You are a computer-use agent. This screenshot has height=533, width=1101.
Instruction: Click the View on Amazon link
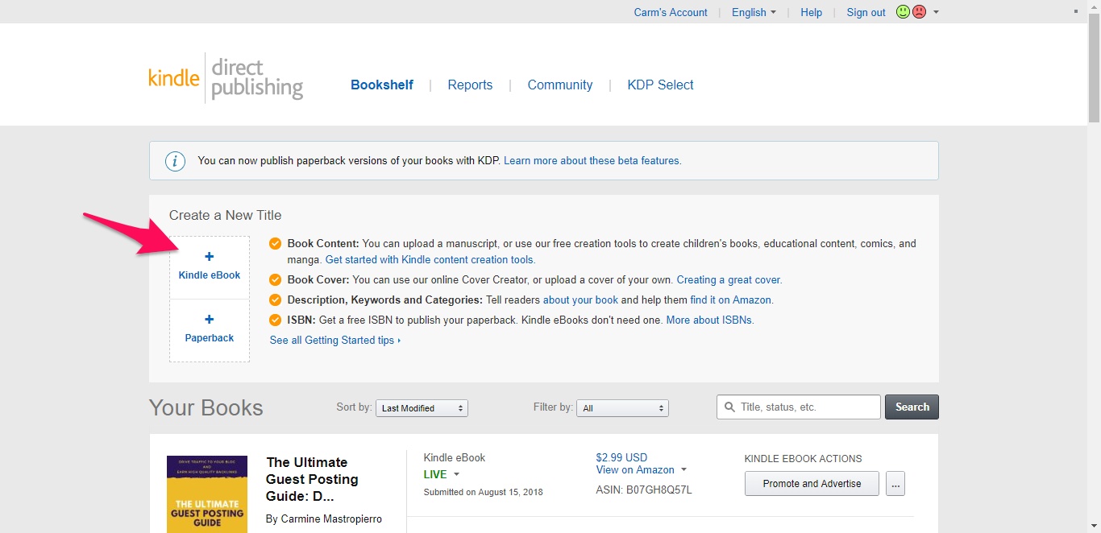(635, 470)
